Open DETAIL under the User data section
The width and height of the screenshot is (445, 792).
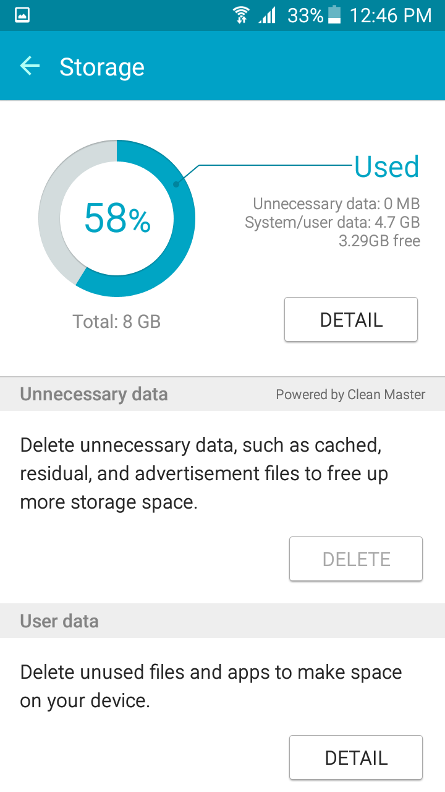point(356,757)
